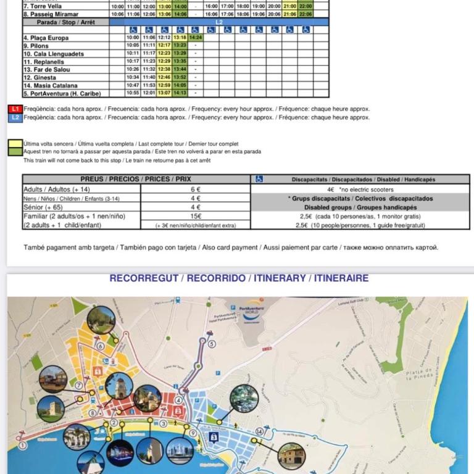
Task: Click the wheelchair icon beside Discapacitats header
Action: coord(259,179)
